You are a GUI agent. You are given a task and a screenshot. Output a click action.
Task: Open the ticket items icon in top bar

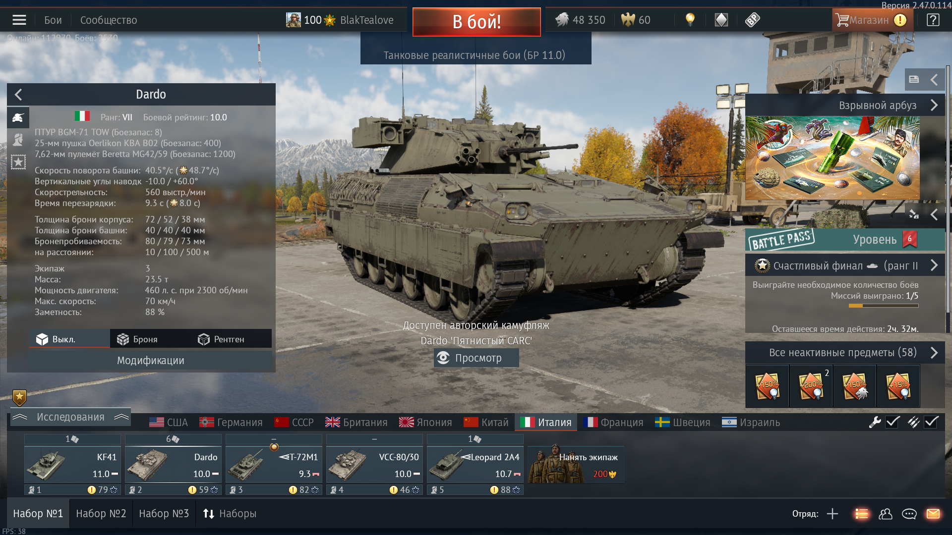click(x=752, y=20)
